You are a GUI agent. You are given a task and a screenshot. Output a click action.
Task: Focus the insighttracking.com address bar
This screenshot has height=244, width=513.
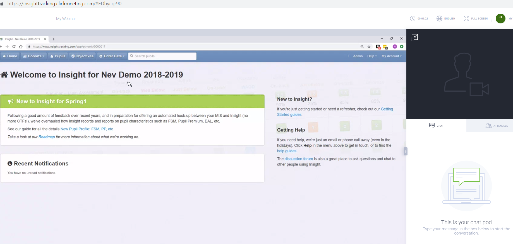pos(69,47)
